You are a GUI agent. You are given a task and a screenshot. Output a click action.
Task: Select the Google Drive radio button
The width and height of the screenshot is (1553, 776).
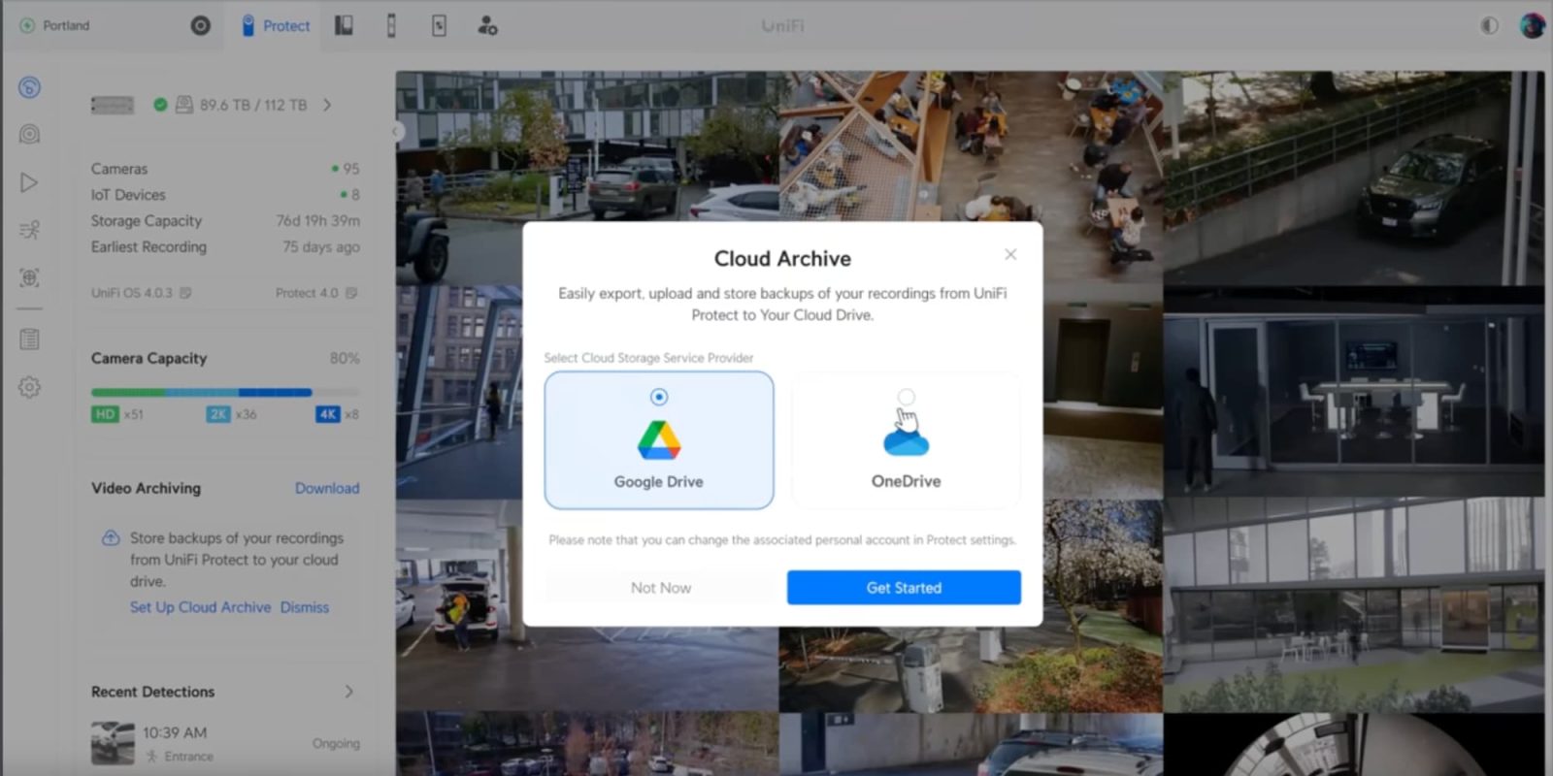click(x=659, y=397)
